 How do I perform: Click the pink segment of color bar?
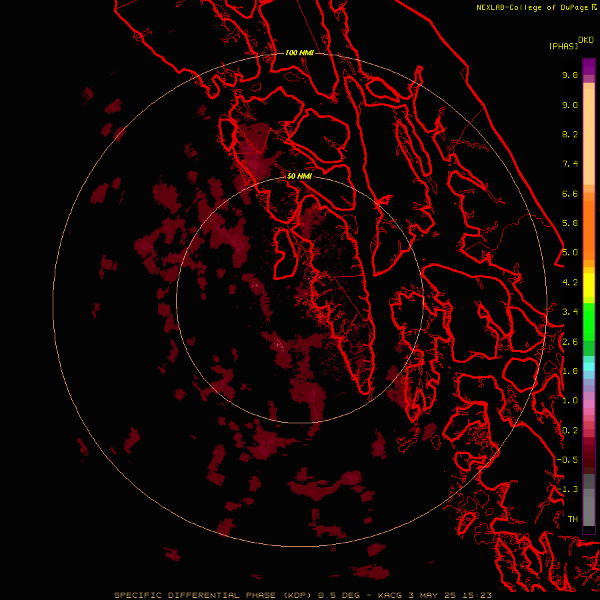(x=589, y=404)
